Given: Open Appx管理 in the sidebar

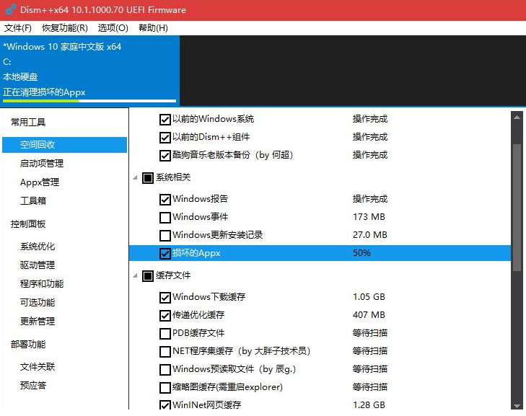Looking at the screenshot, I should pyautogui.click(x=40, y=182).
